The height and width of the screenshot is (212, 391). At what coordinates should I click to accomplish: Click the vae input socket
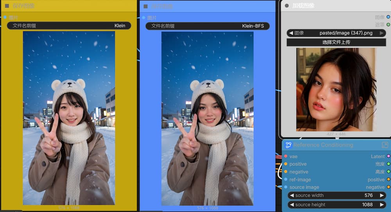(286, 156)
